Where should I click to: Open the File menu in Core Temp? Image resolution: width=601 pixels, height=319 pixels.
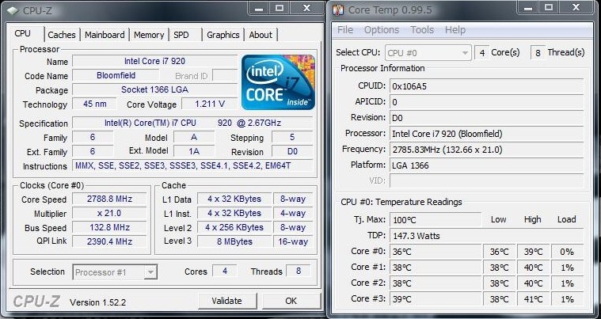click(x=345, y=30)
